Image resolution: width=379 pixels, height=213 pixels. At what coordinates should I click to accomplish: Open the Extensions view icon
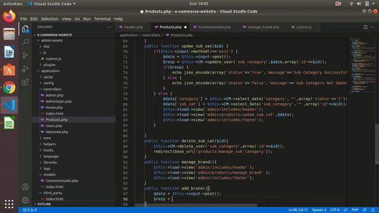coord(25,82)
